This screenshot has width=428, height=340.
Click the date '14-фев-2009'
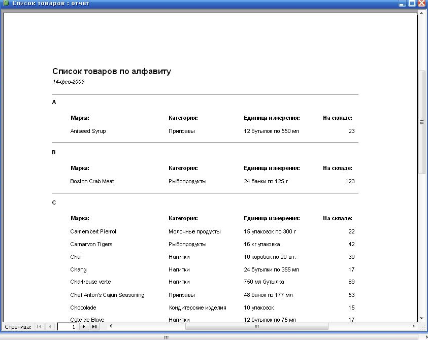point(69,82)
